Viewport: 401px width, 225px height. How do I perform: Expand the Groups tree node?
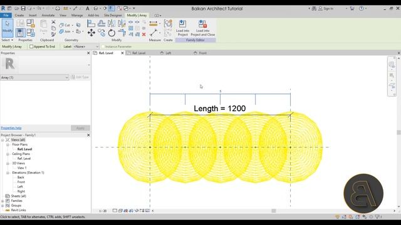pyautogui.click(x=3, y=206)
